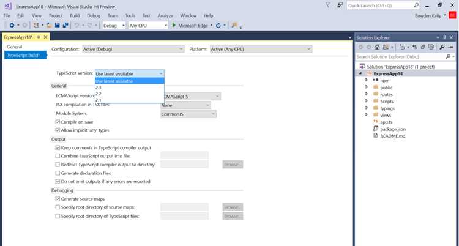The width and height of the screenshot is (459, 246).
Task: Collapse the TypeScript version combo box
Action: coord(129,73)
